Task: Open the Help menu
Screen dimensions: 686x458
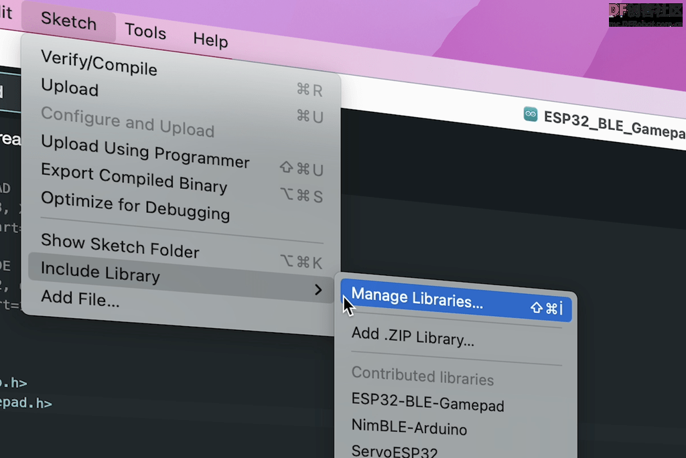Action: click(210, 40)
